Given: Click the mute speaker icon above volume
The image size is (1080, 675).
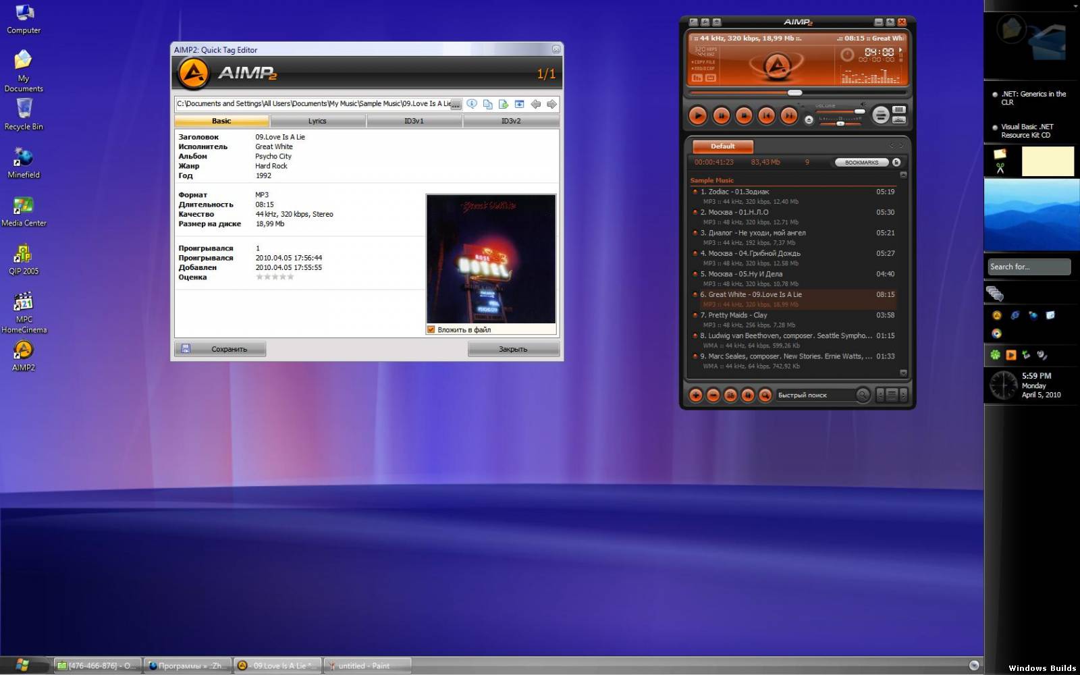Looking at the screenshot, I should pyautogui.click(x=862, y=104).
